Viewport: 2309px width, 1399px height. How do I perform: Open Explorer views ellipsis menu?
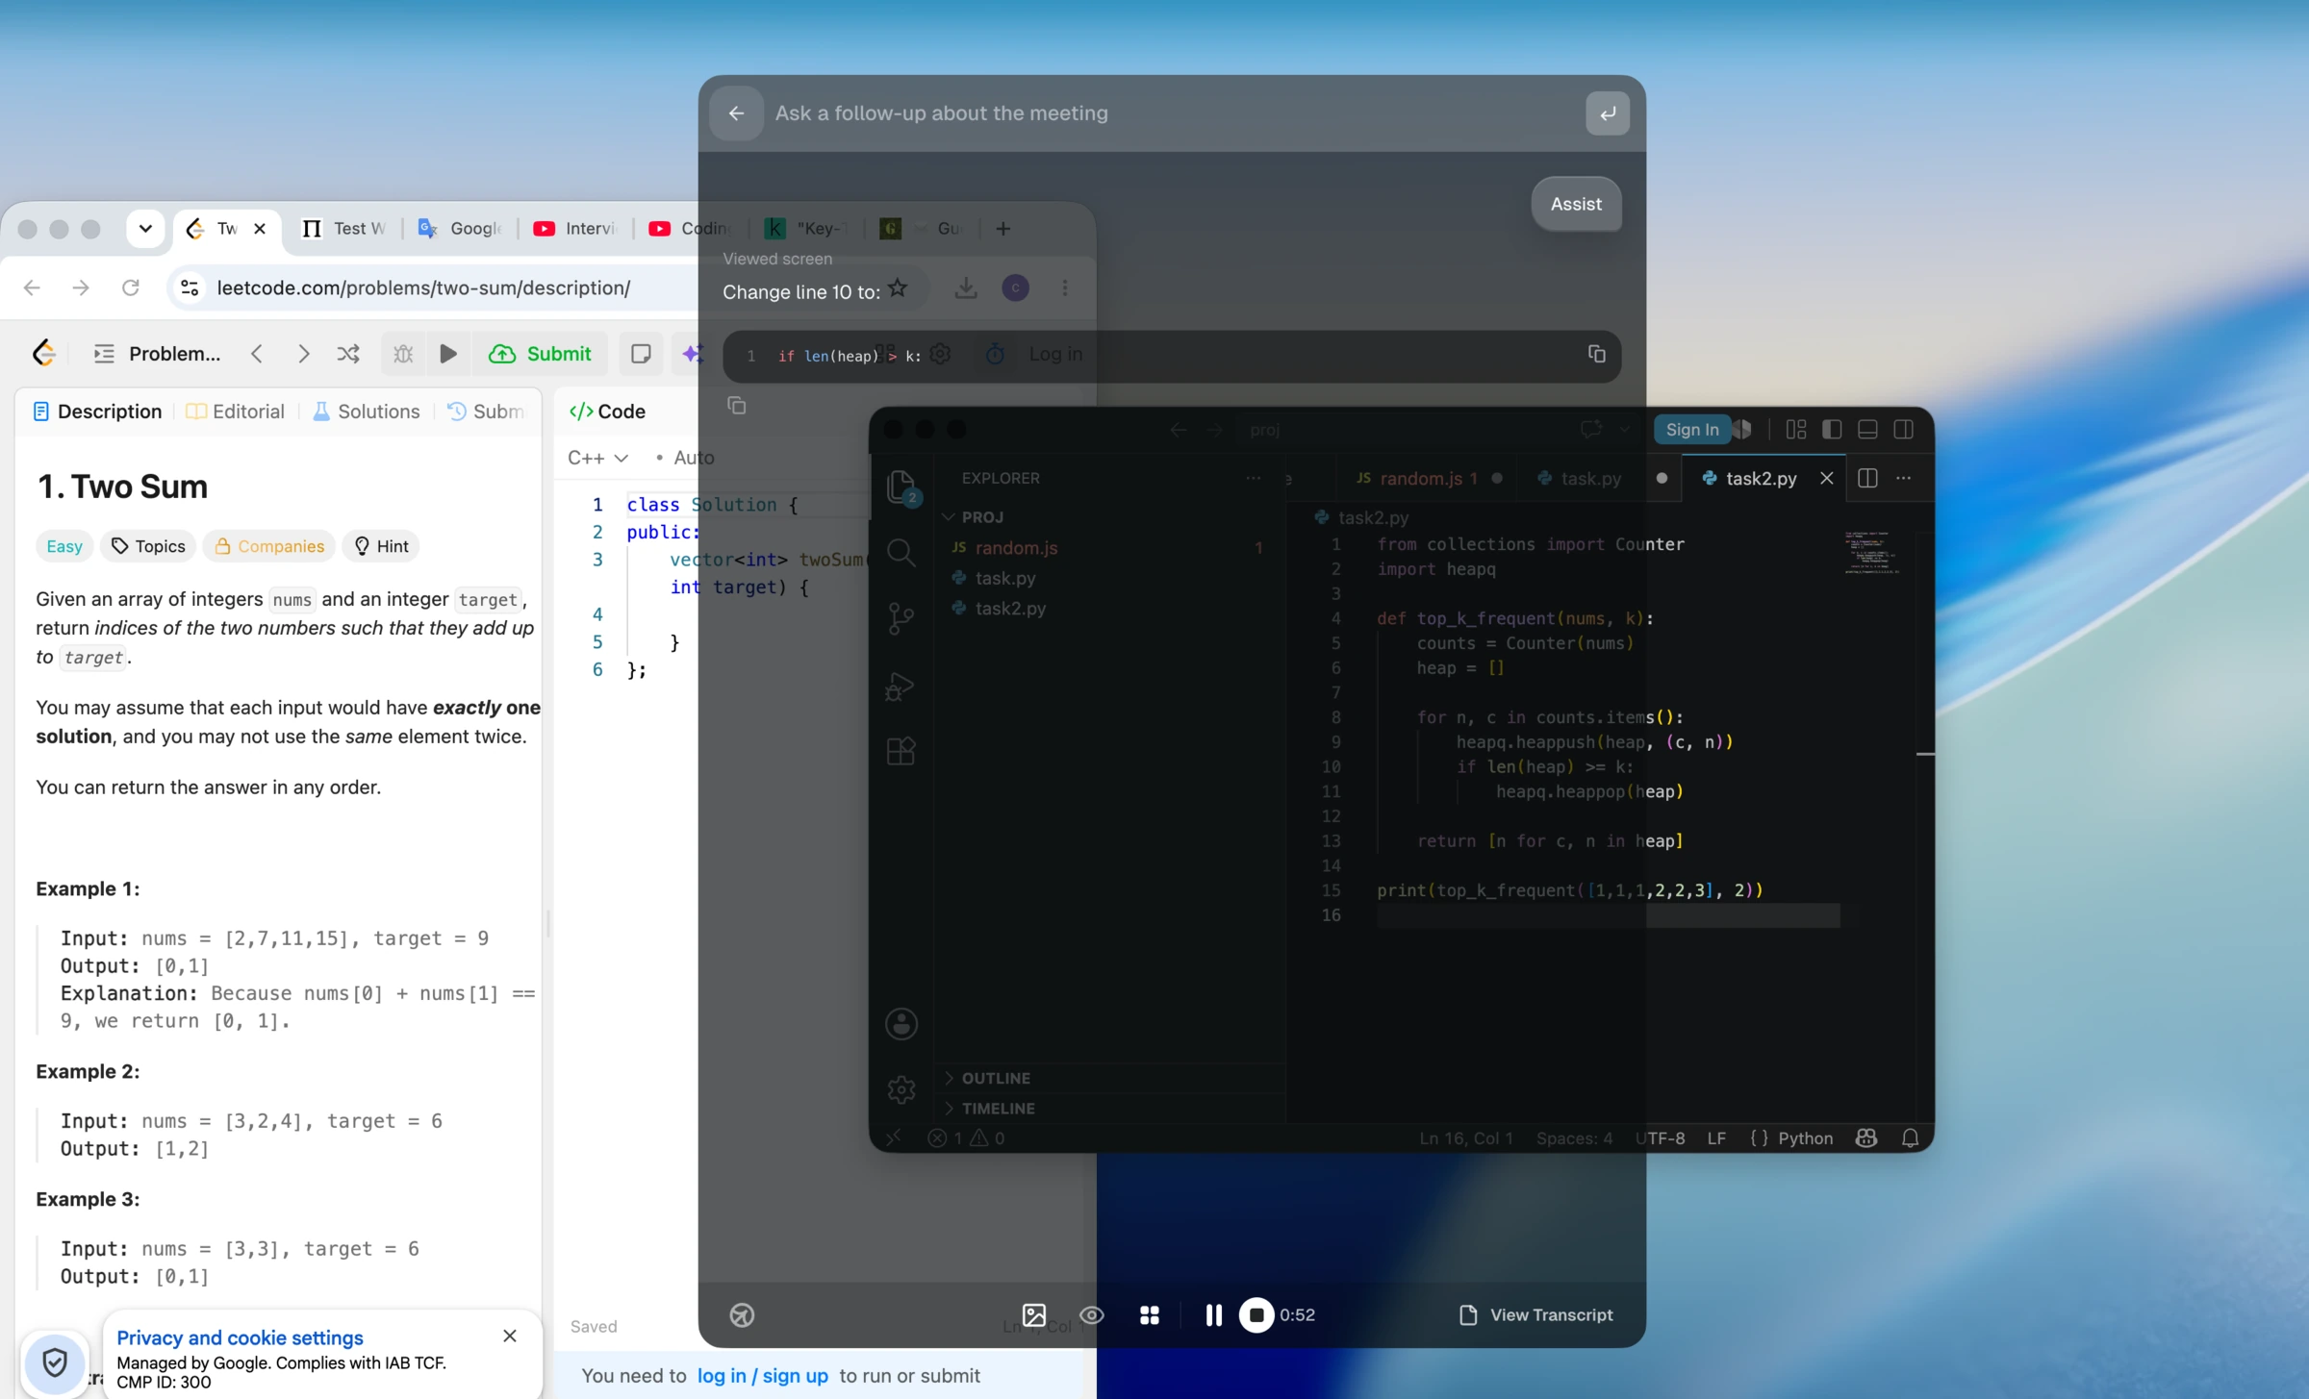pos(1253,478)
